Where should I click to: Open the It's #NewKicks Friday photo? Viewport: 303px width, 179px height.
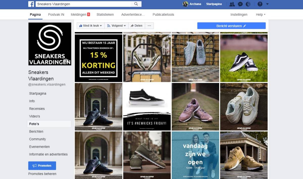pos(147,107)
